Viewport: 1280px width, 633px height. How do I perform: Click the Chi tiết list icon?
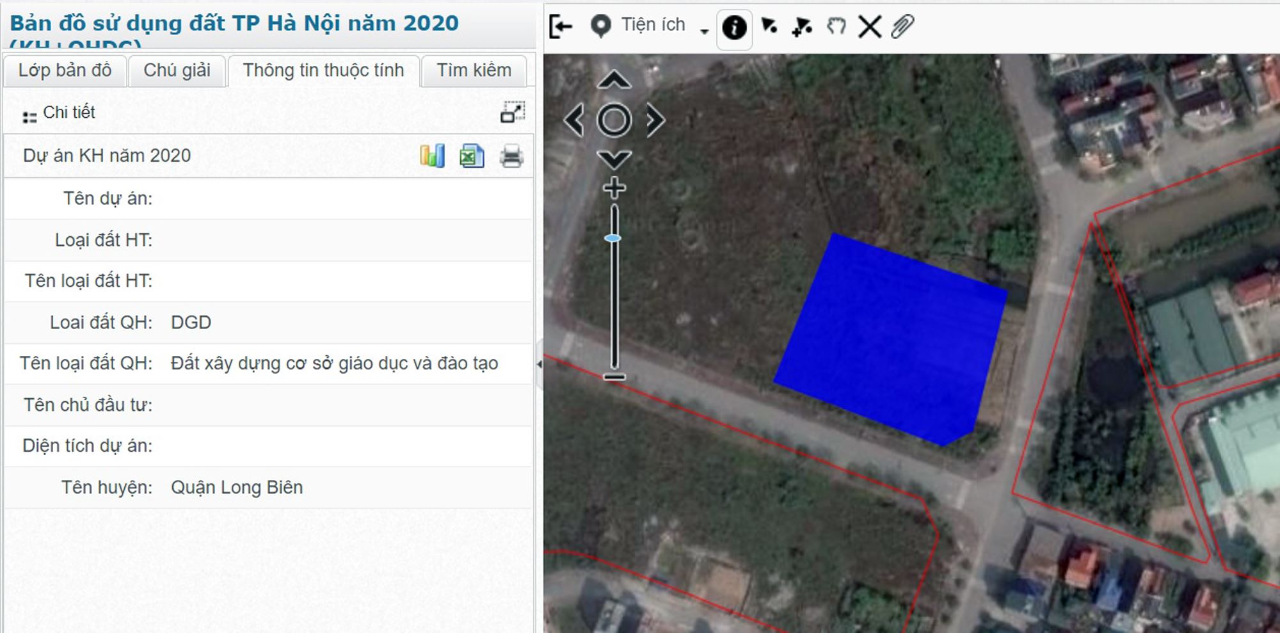tap(29, 117)
